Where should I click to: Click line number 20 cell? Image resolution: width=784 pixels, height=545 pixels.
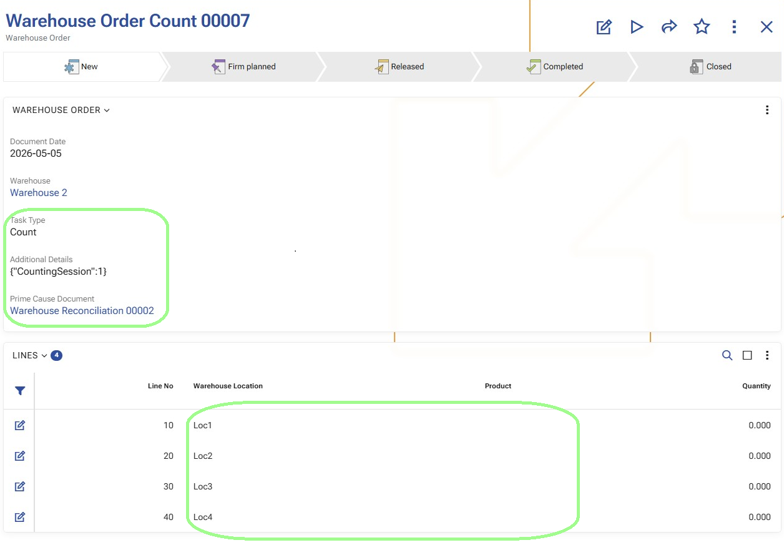(x=169, y=456)
